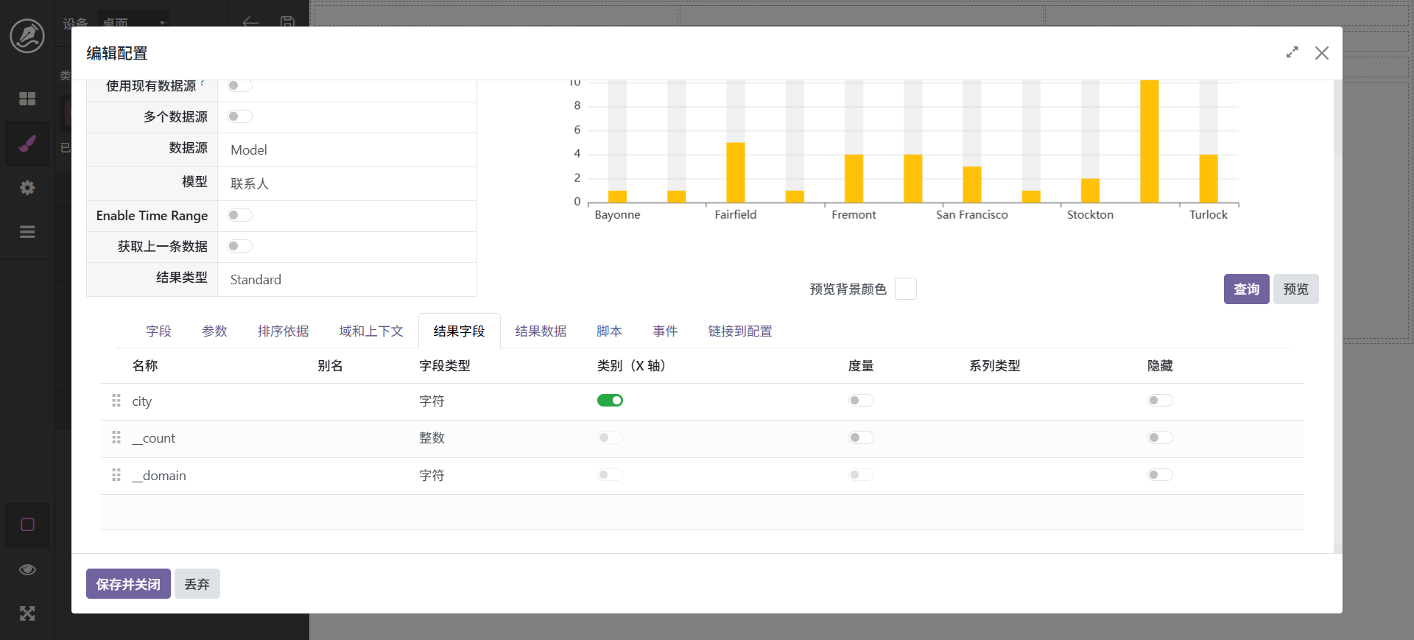Pick the 预览背景颜色 color swatch
Viewport: 1414px width, 640px height.
tap(905, 289)
